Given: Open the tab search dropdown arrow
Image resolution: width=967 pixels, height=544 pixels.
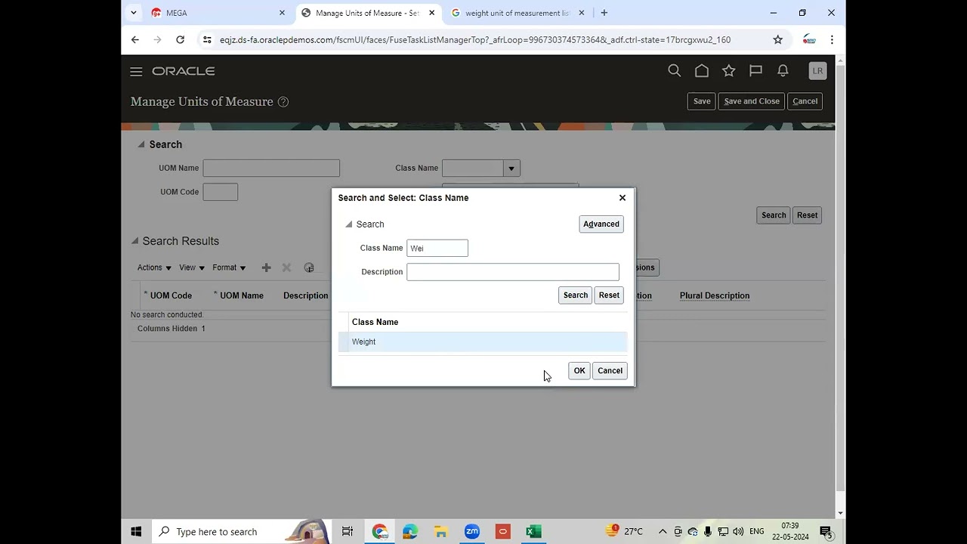Looking at the screenshot, I should click(x=134, y=13).
